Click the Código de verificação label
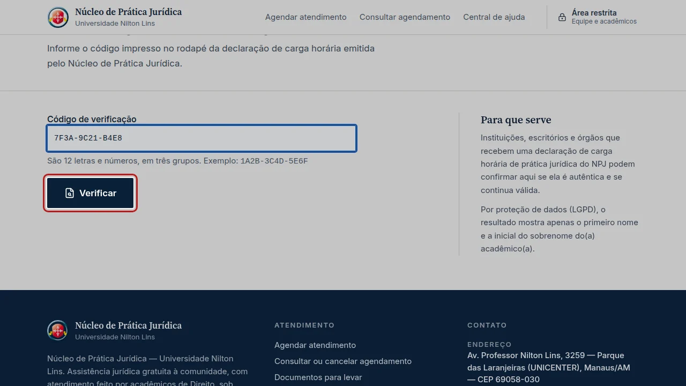Image resolution: width=686 pixels, height=386 pixels. [x=92, y=119]
